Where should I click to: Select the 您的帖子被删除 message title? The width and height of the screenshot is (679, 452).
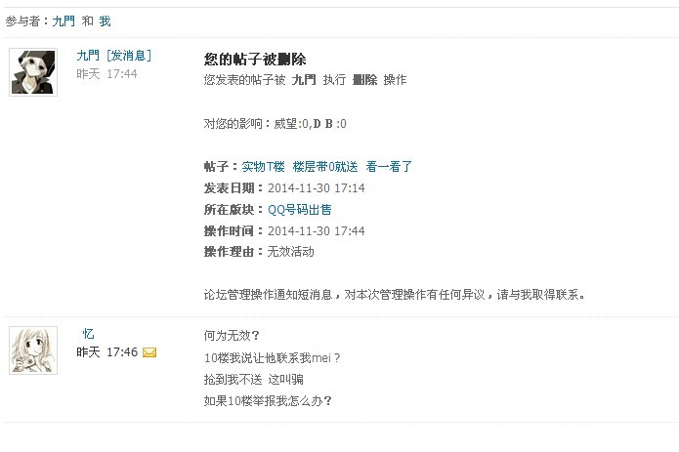[255, 60]
